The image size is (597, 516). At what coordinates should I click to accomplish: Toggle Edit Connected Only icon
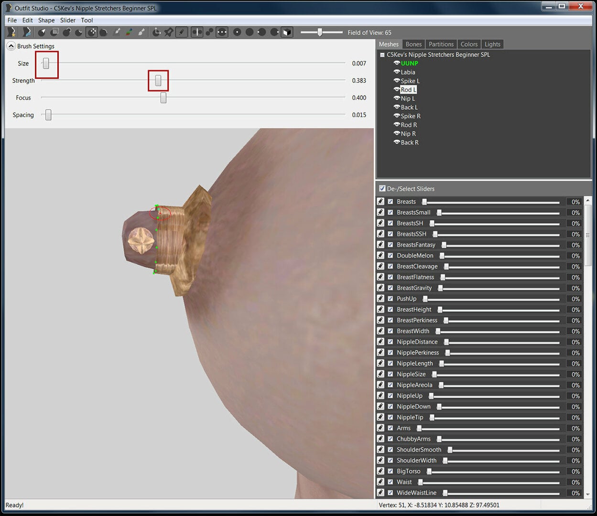click(x=209, y=32)
